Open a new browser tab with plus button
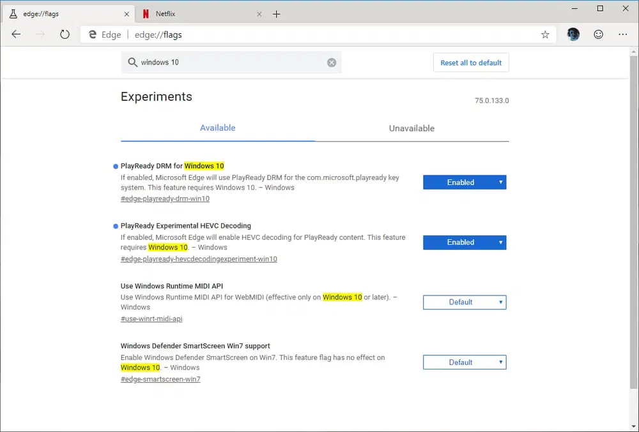This screenshot has width=639, height=432. [277, 13]
